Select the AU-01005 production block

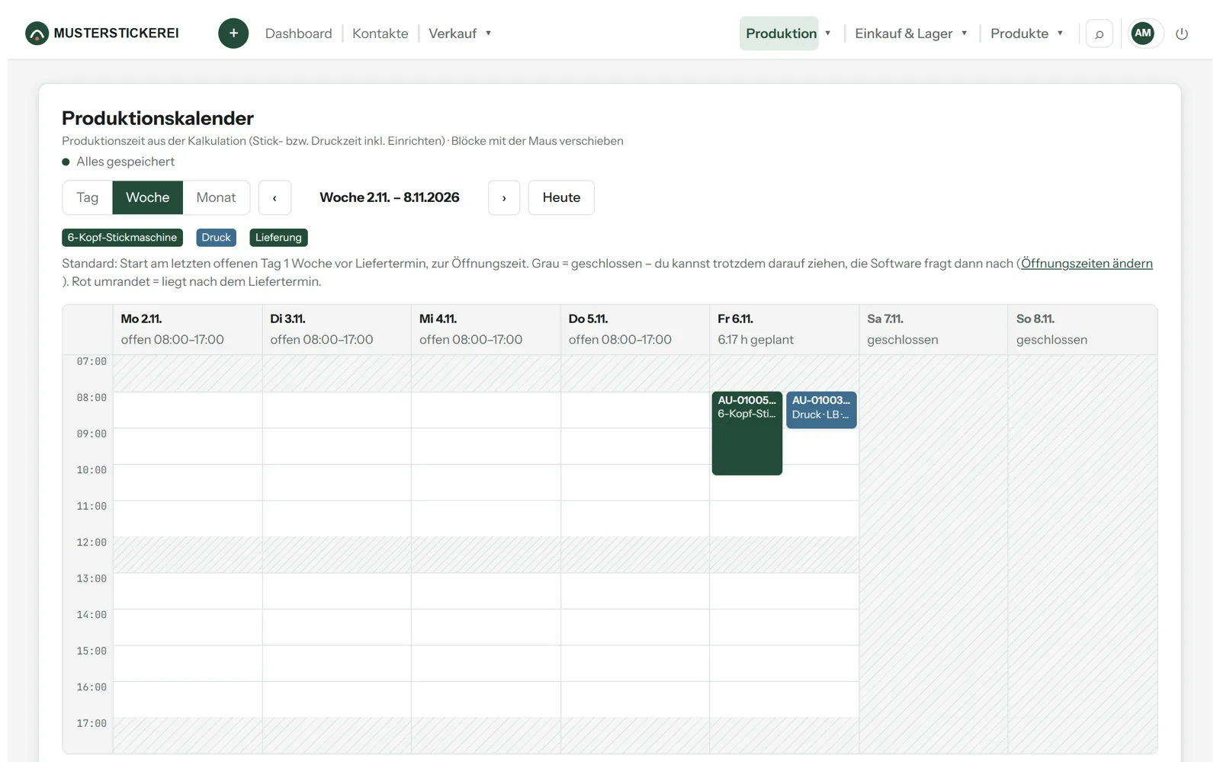point(747,434)
